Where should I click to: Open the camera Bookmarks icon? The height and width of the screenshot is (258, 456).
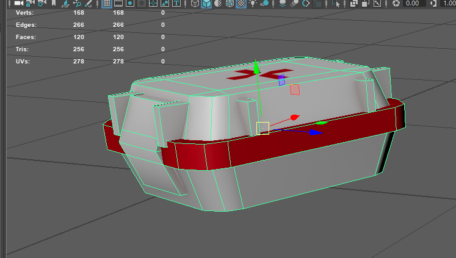[54, 3]
